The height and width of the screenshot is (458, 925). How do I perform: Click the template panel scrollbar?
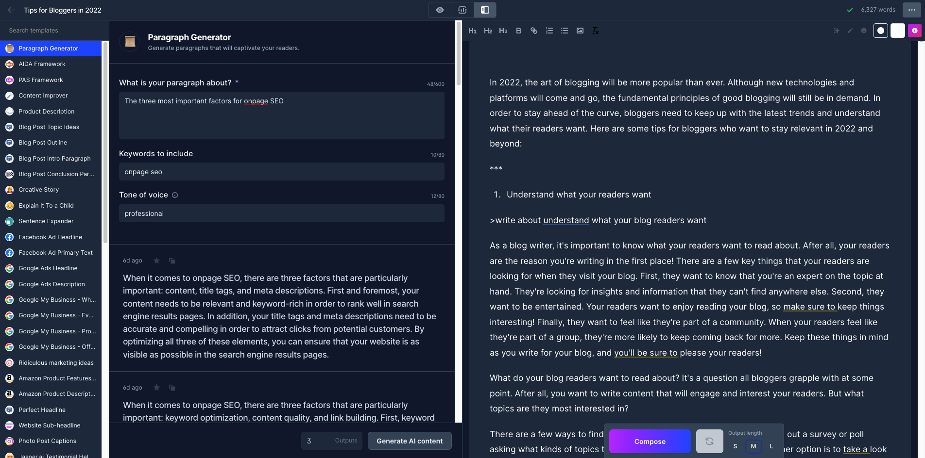click(459, 54)
